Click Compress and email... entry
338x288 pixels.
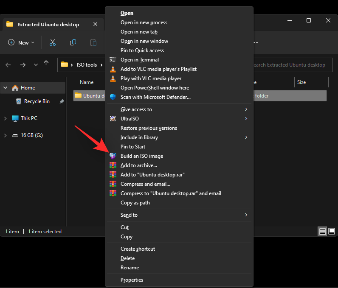pyautogui.click(x=179, y=184)
